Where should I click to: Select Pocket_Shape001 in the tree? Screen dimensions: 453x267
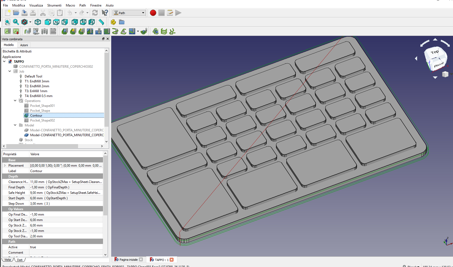(42, 106)
